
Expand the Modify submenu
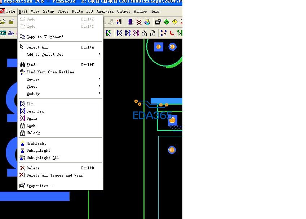(x=60, y=93)
